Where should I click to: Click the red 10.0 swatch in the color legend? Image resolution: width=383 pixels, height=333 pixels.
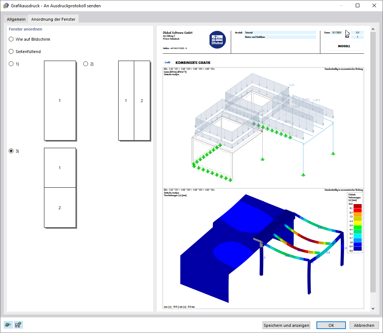pos(358,206)
